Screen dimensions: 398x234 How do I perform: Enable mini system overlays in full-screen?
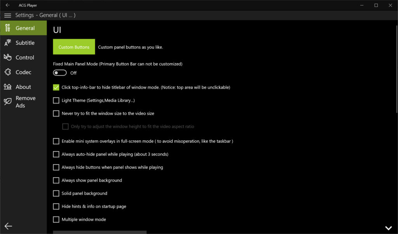[x=56, y=141]
